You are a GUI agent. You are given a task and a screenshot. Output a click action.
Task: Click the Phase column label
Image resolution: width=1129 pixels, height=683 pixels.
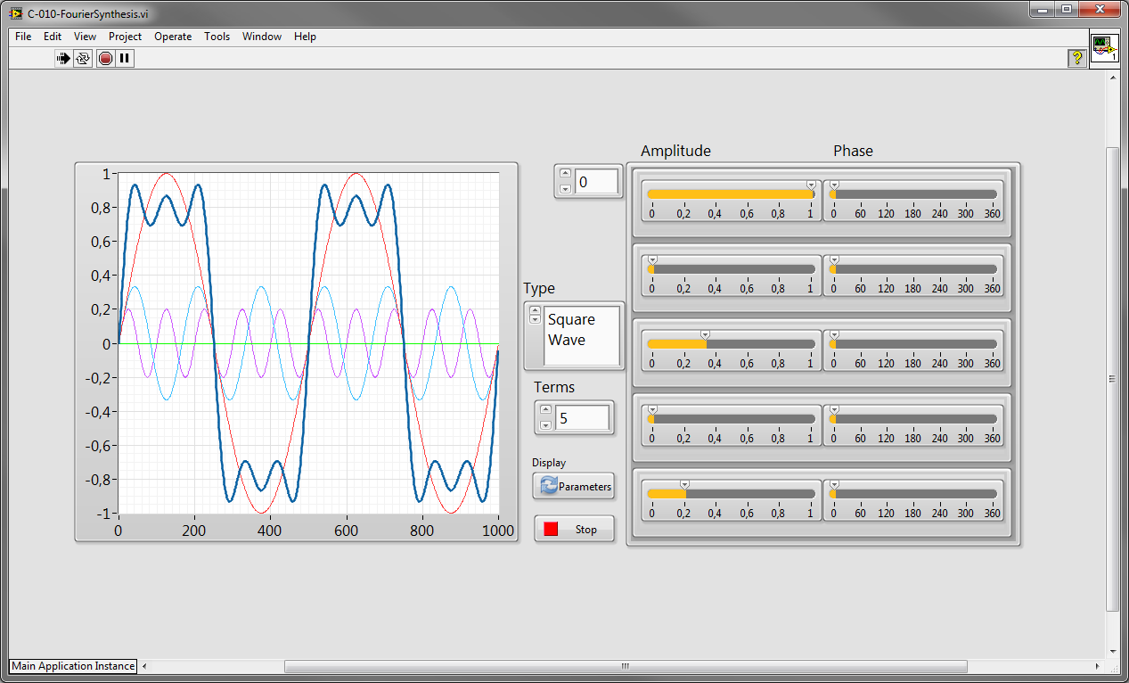coord(853,151)
